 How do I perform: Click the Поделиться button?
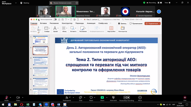[x=152, y=23]
